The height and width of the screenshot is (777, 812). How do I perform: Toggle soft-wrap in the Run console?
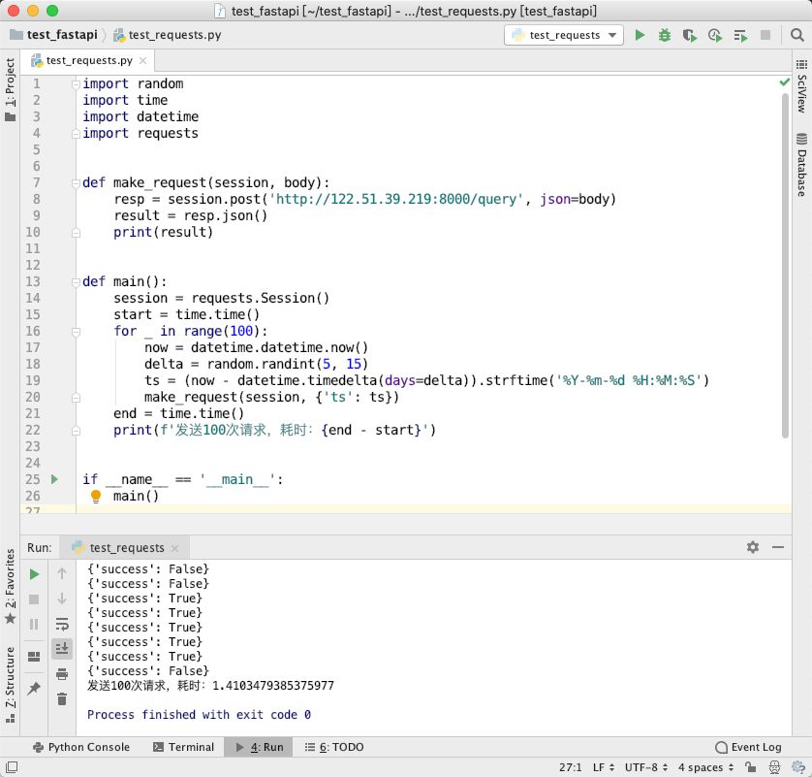click(x=62, y=624)
